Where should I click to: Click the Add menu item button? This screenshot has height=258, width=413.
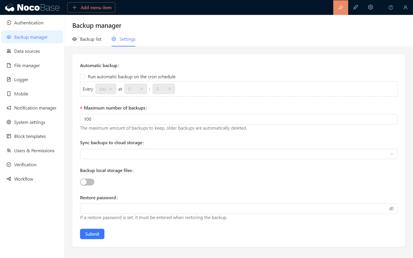tap(91, 7)
